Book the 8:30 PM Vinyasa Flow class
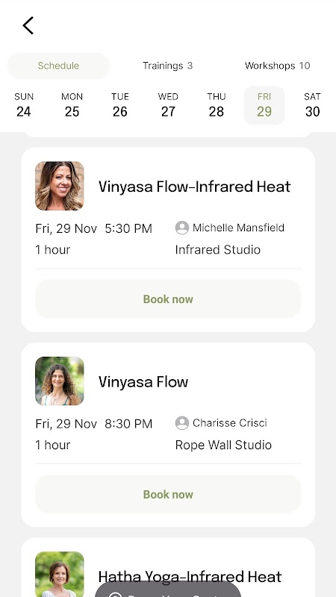Image resolution: width=336 pixels, height=597 pixels. [x=168, y=494]
